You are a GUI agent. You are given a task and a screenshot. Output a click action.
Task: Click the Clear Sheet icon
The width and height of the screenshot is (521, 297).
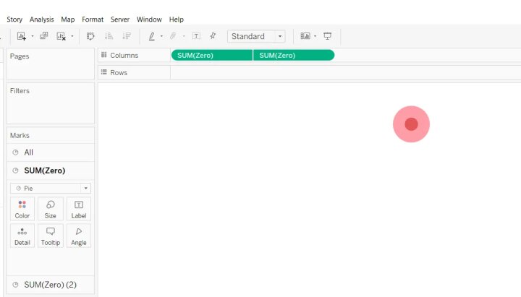(61, 36)
